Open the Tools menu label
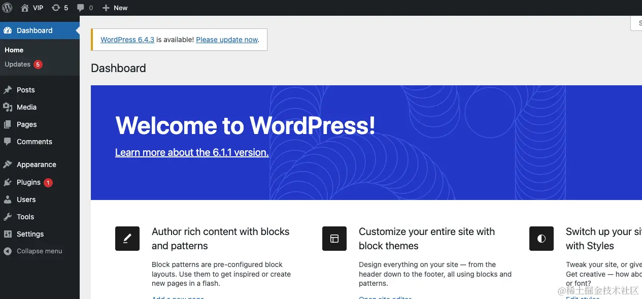 [x=25, y=217]
